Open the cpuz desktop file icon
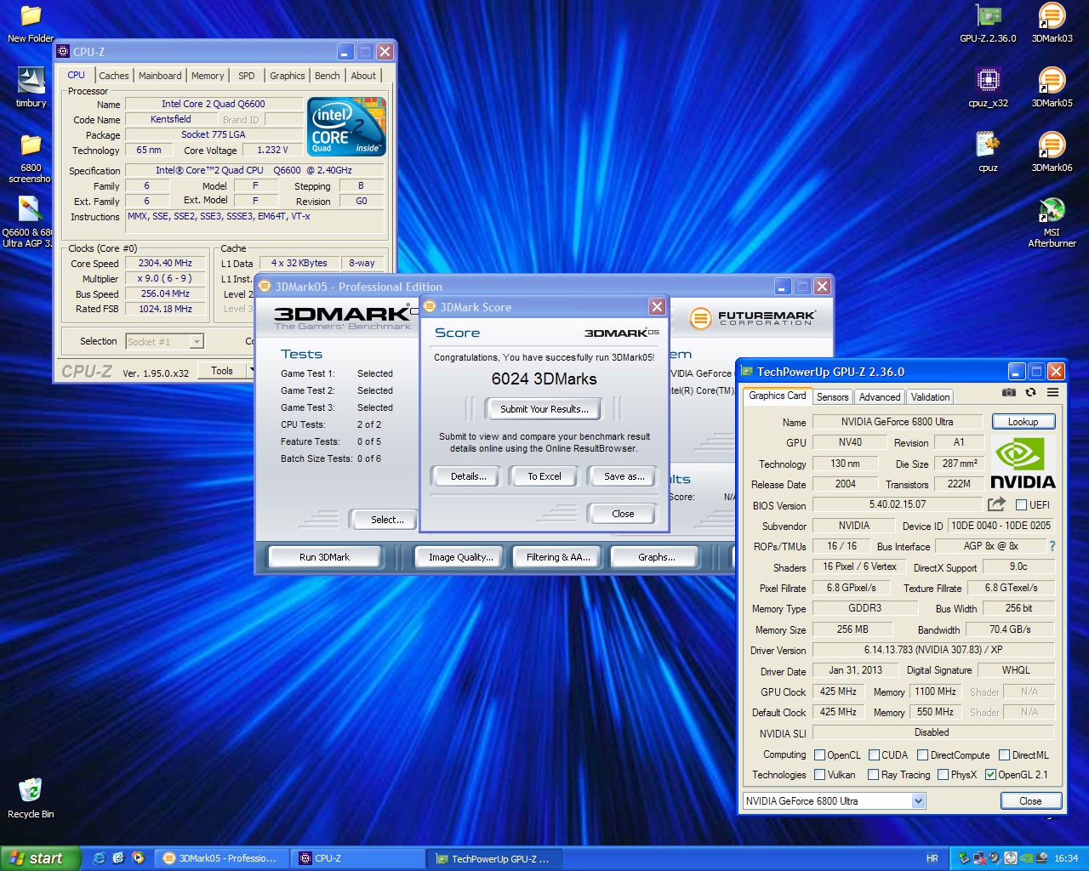Viewport: 1089px width, 871px height. tap(988, 152)
